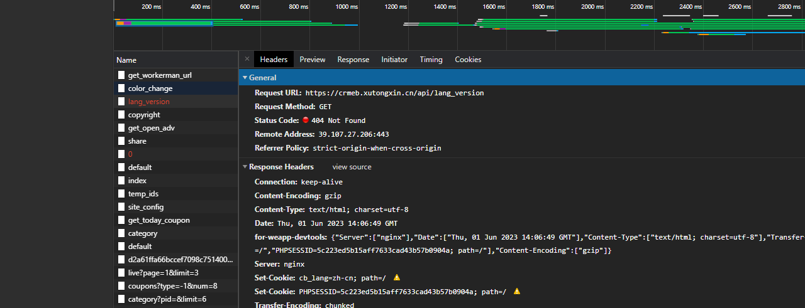Open the Timing tab

point(431,60)
